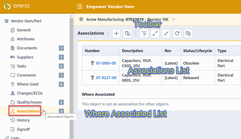
Task: Click the sidebar vertical scrollbar track
Action: pyautogui.click(x=71, y=78)
